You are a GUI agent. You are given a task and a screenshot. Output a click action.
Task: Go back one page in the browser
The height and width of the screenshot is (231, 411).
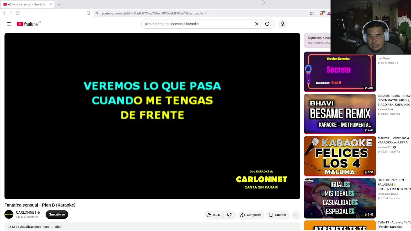4,13
